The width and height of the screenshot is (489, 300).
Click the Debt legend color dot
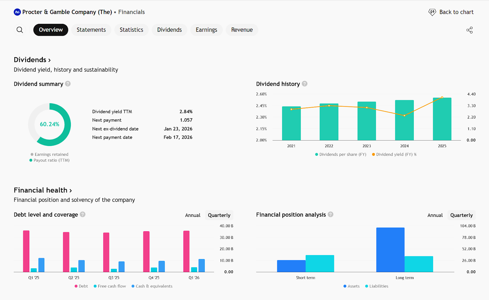point(76,286)
